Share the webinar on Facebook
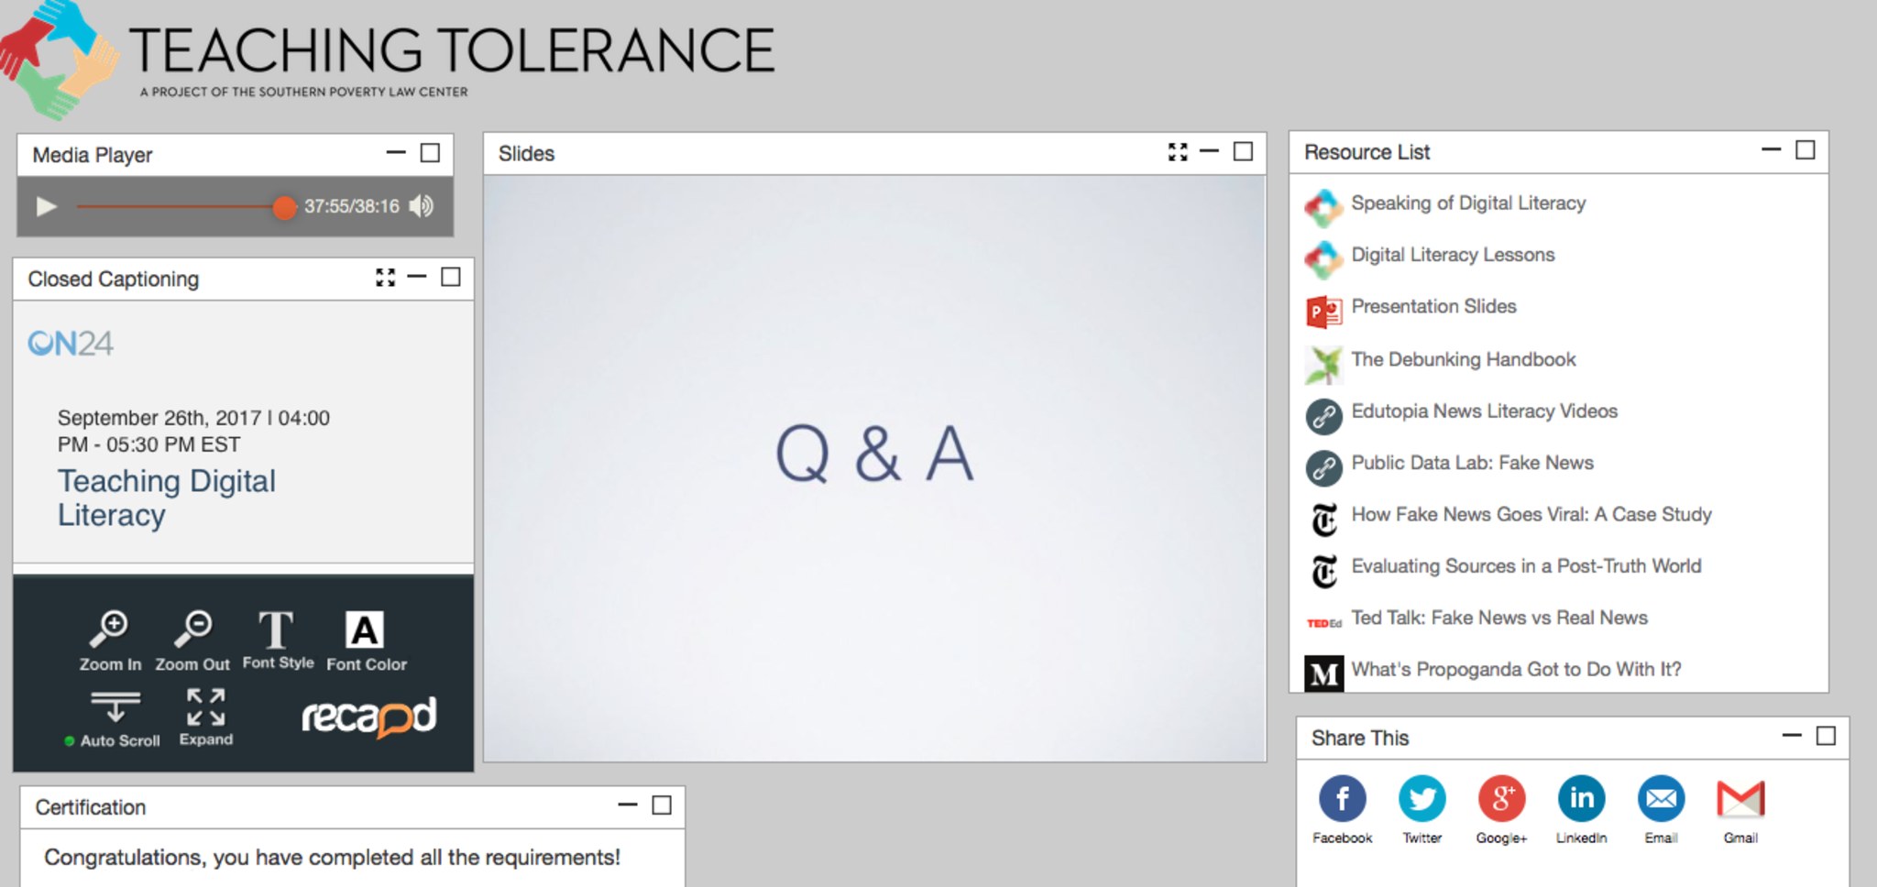Viewport: 1877px width, 887px height. pos(1342,799)
